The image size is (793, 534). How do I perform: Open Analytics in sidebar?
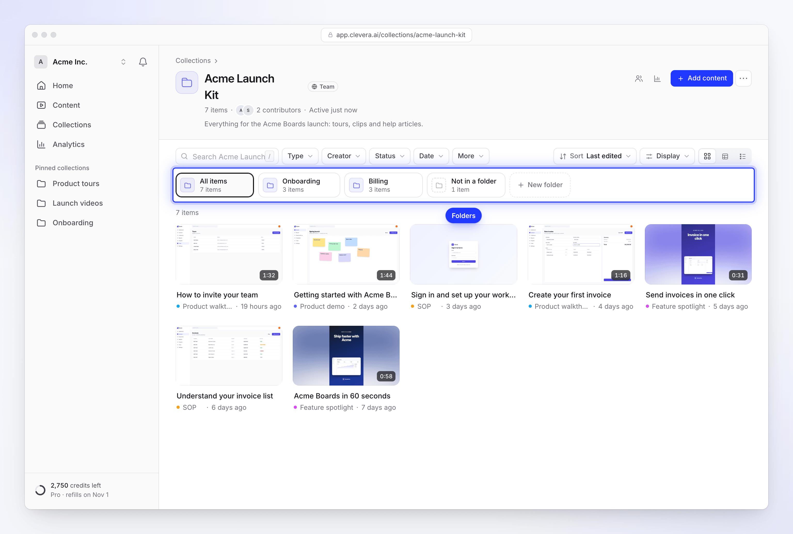pyautogui.click(x=91, y=144)
